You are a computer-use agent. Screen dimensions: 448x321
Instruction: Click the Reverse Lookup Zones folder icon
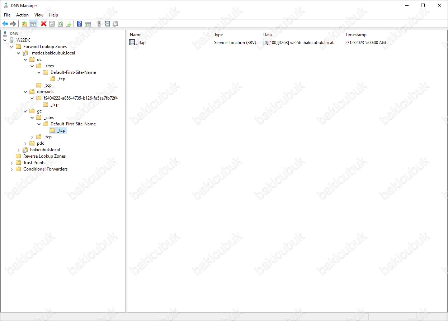(19, 156)
